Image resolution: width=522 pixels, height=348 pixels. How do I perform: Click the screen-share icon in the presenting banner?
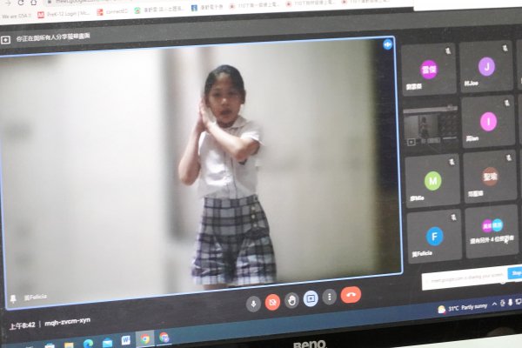(5, 40)
